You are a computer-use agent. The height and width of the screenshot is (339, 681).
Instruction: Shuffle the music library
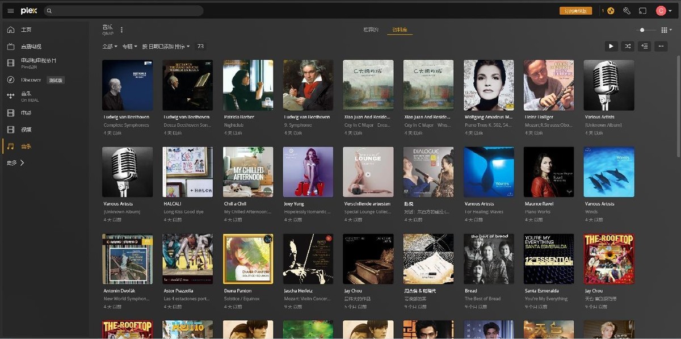[628, 47]
